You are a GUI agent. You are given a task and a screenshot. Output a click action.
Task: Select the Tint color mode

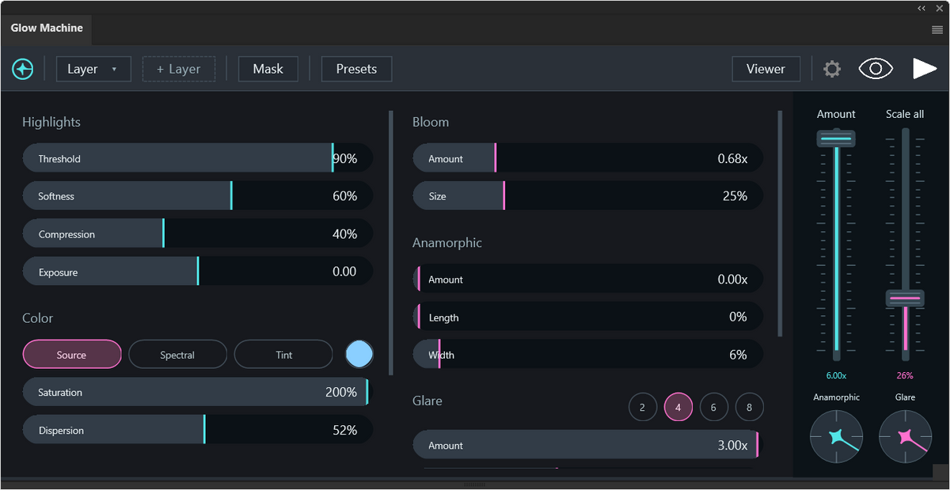283,355
